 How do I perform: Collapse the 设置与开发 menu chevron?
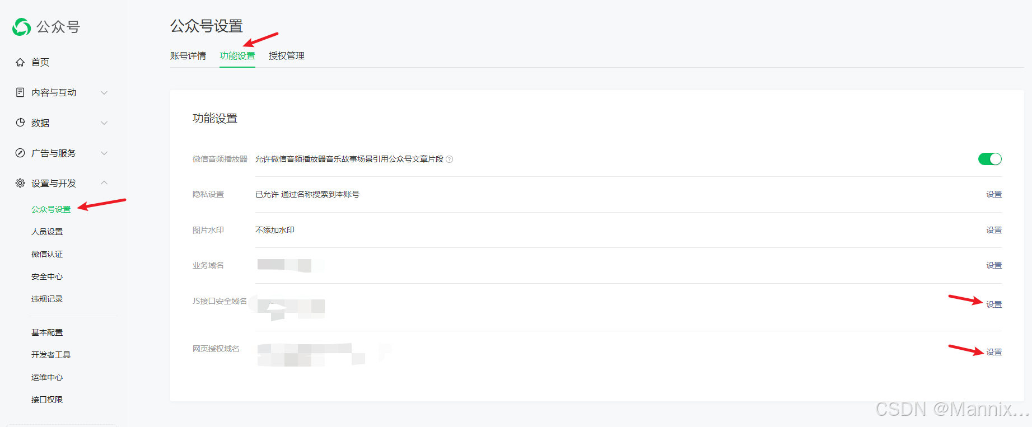tap(104, 183)
